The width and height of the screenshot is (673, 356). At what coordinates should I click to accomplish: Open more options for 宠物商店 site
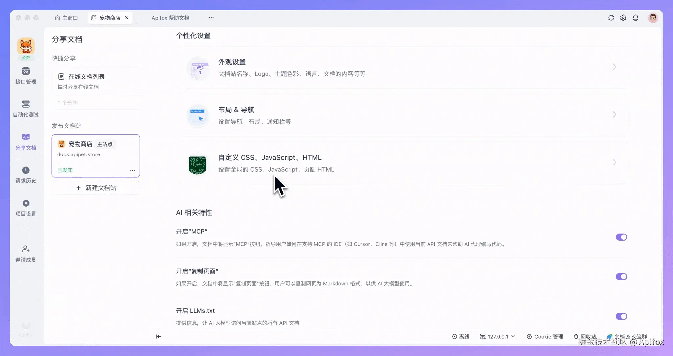pyautogui.click(x=132, y=170)
